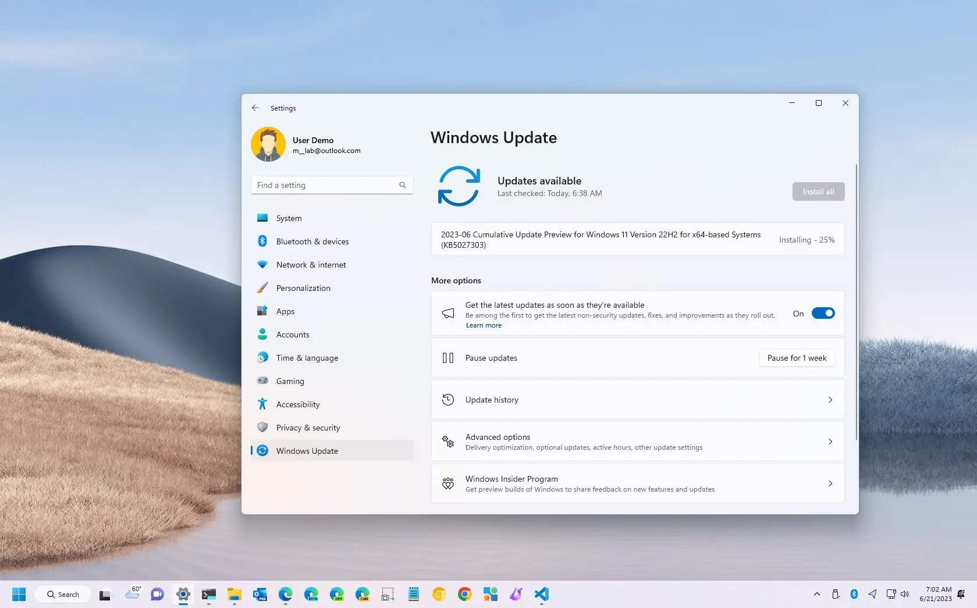977x608 pixels.
Task: Click the location arrow tray icon
Action: point(872,594)
